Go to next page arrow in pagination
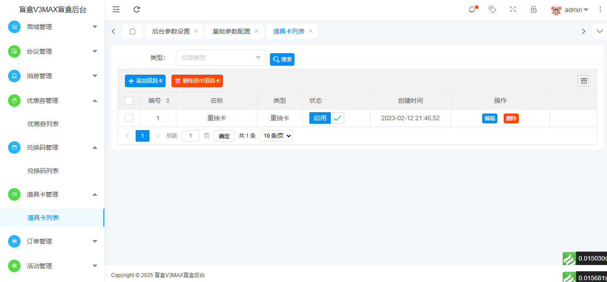This screenshot has width=607, height=282. coord(158,136)
